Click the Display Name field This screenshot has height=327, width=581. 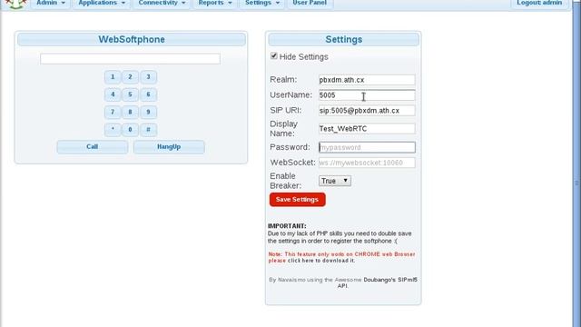coord(367,129)
